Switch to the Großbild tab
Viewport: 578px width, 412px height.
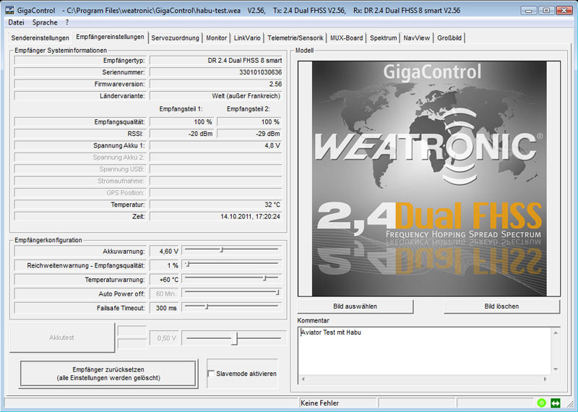coord(449,38)
